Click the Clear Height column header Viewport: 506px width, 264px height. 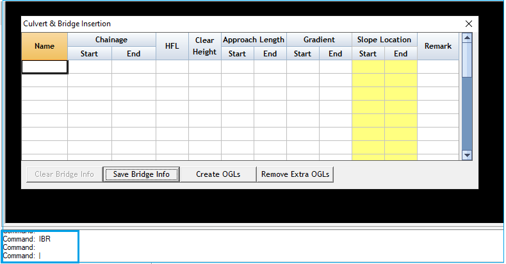204,46
